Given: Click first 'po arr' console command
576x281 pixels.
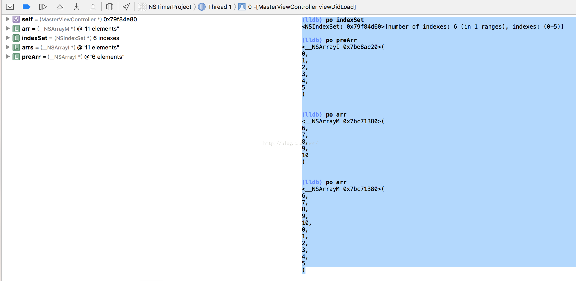Looking at the screenshot, I should pyautogui.click(x=336, y=114).
